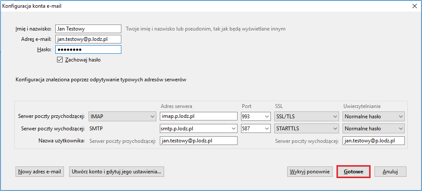Image resolution: width=422 pixels, height=191 pixels.
Task: Click the Gotowe button
Action: point(353,172)
